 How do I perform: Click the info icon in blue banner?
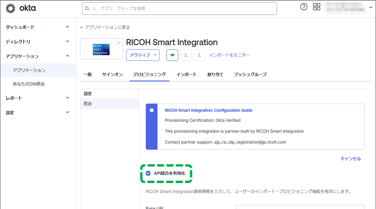152,110
